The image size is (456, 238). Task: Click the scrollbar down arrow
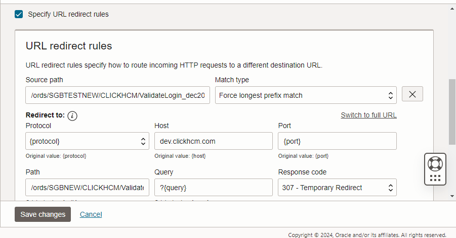tap(452, 196)
